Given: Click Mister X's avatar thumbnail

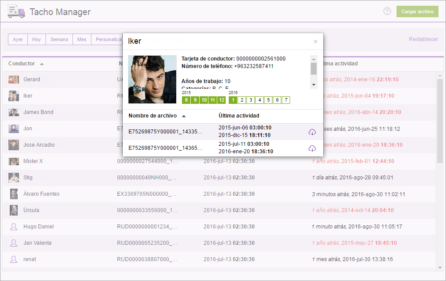Looking at the screenshot, I should click(x=14, y=161).
